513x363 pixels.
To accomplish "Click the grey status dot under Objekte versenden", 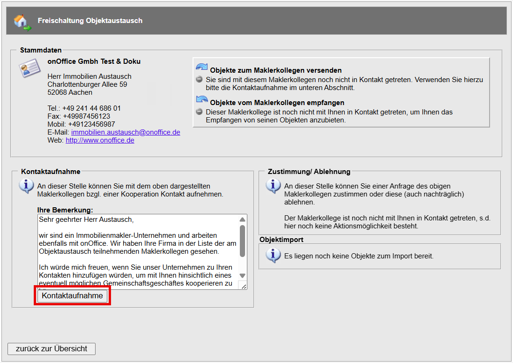I will (x=199, y=80).
